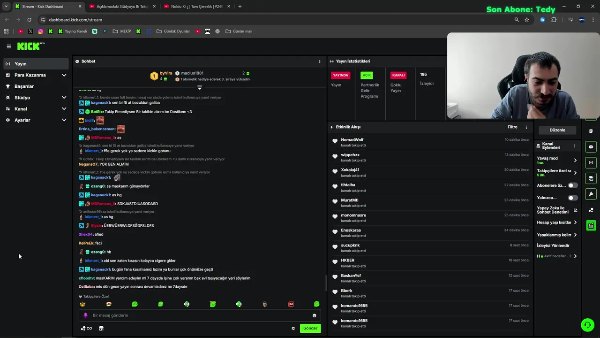Select Başarılar in the sidebar

(37, 86)
